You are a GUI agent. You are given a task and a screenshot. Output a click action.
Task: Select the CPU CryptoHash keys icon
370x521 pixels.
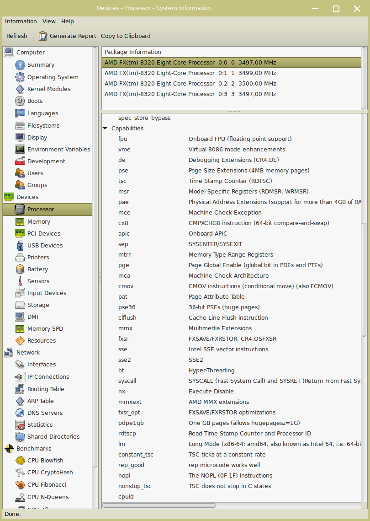pos(20,473)
